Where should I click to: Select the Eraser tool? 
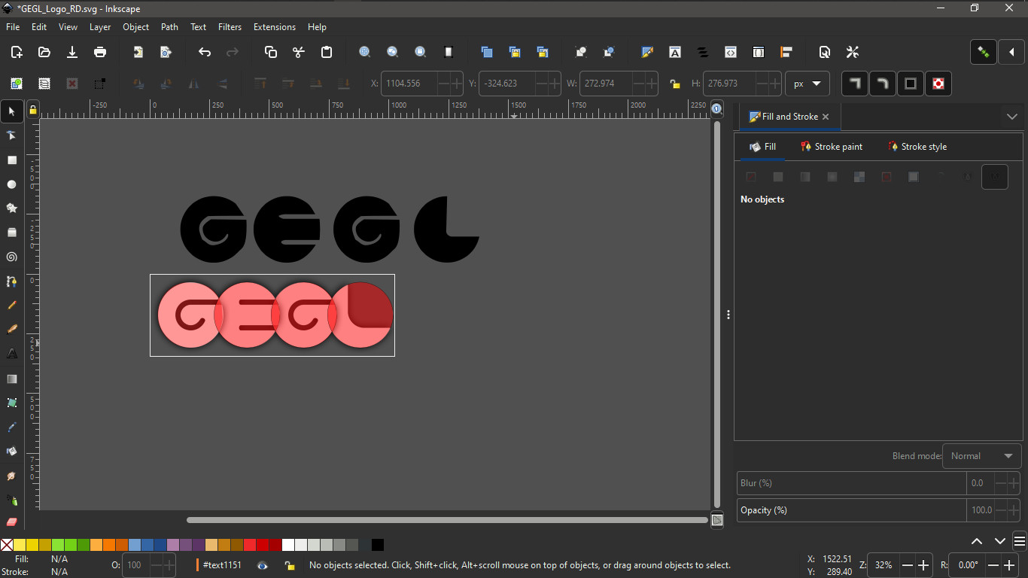tap(11, 522)
